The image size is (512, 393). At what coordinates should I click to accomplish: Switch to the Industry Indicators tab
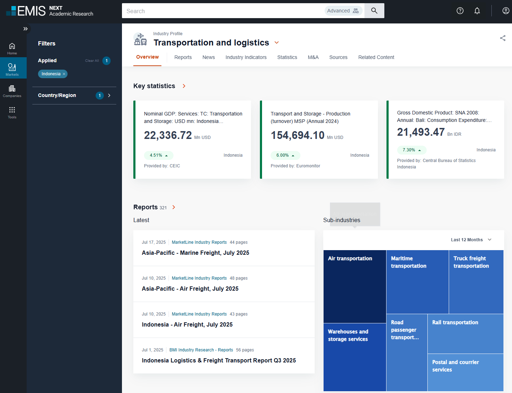pos(246,57)
